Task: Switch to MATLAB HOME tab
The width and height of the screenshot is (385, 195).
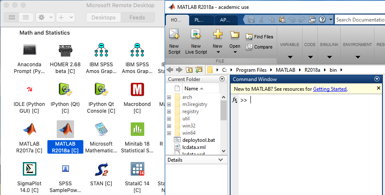Action: click(176, 20)
